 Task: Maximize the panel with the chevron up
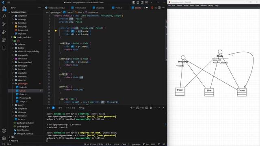tap(159, 108)
